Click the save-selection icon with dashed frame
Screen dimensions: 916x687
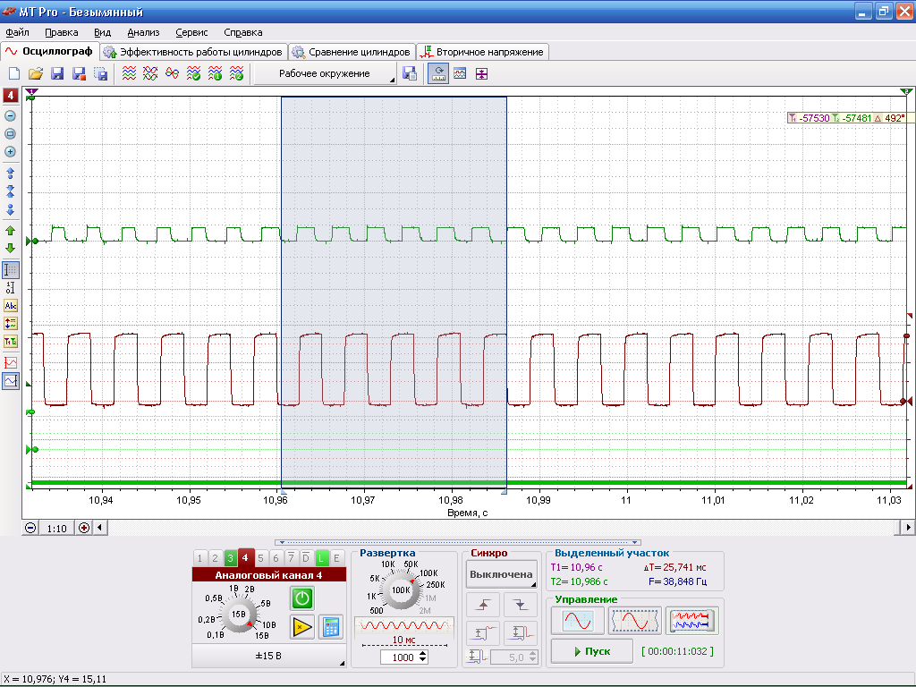pyautogui.click(x=100, y=73)
